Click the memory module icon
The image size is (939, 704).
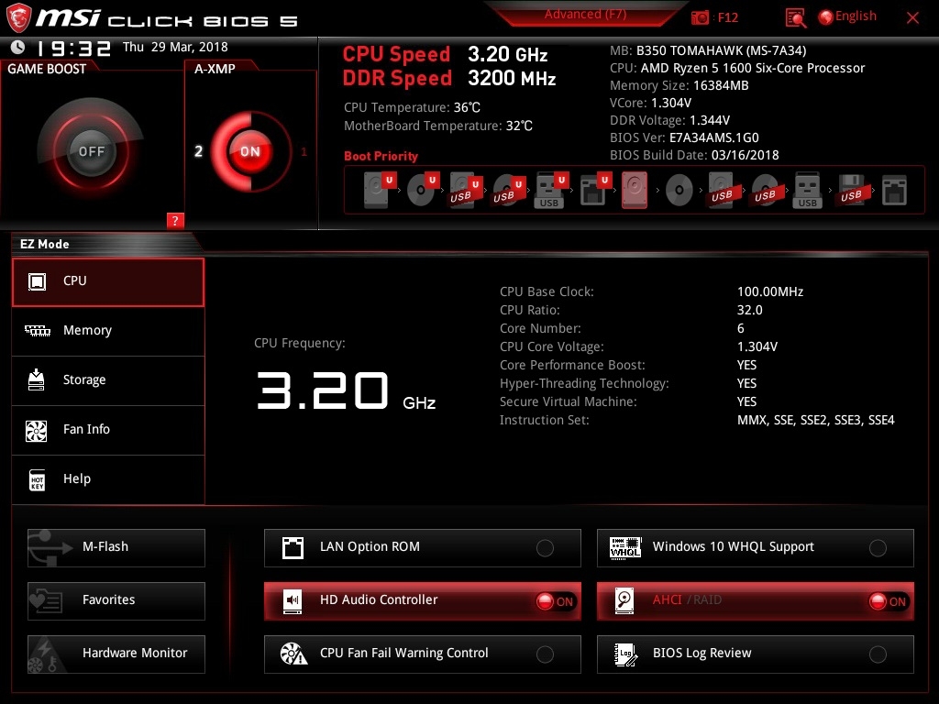[37, 330]
